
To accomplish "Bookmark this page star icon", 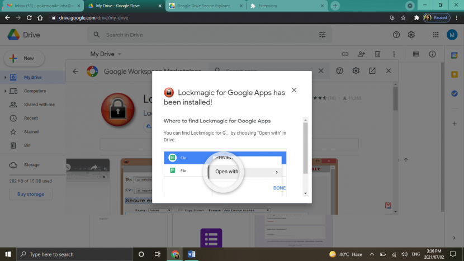I will click(x=403, y=18).
